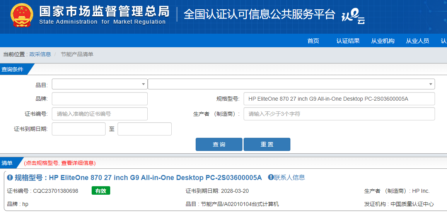This screenshot has width=447, height=216.
Task: Click the 规格型号 input field
Action: pyautogui.click(x=339, y=99)
